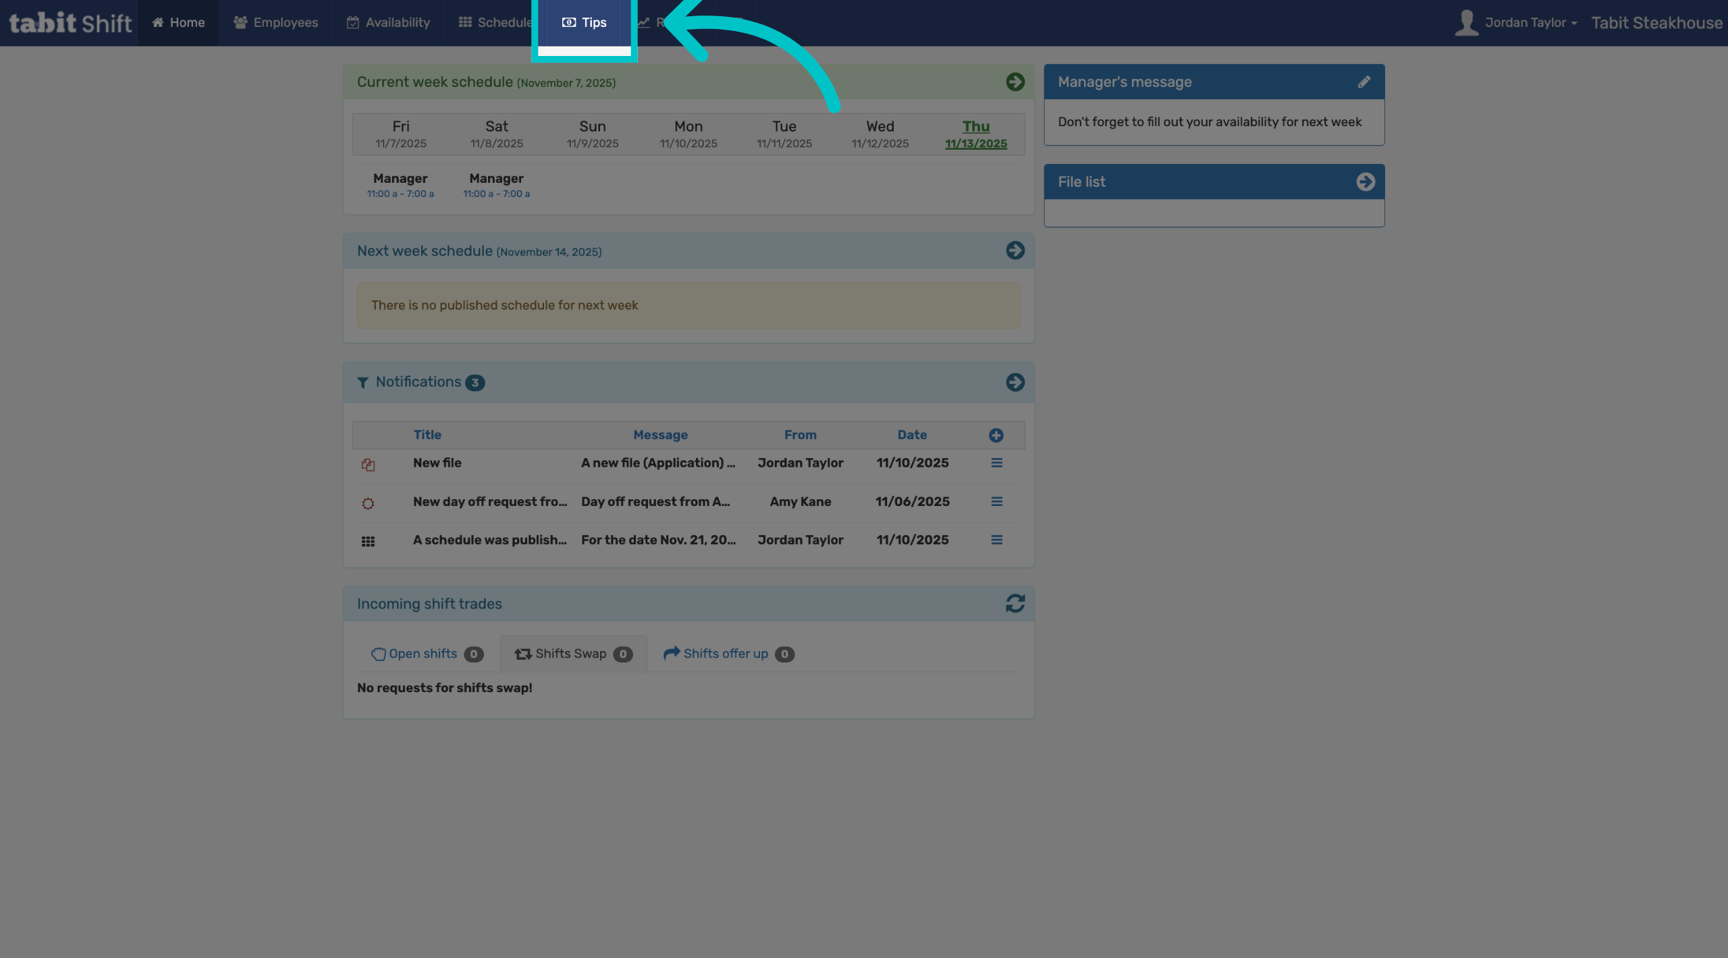
Task: Click the Open shifts count badge
Action: (x=474, y=654)
